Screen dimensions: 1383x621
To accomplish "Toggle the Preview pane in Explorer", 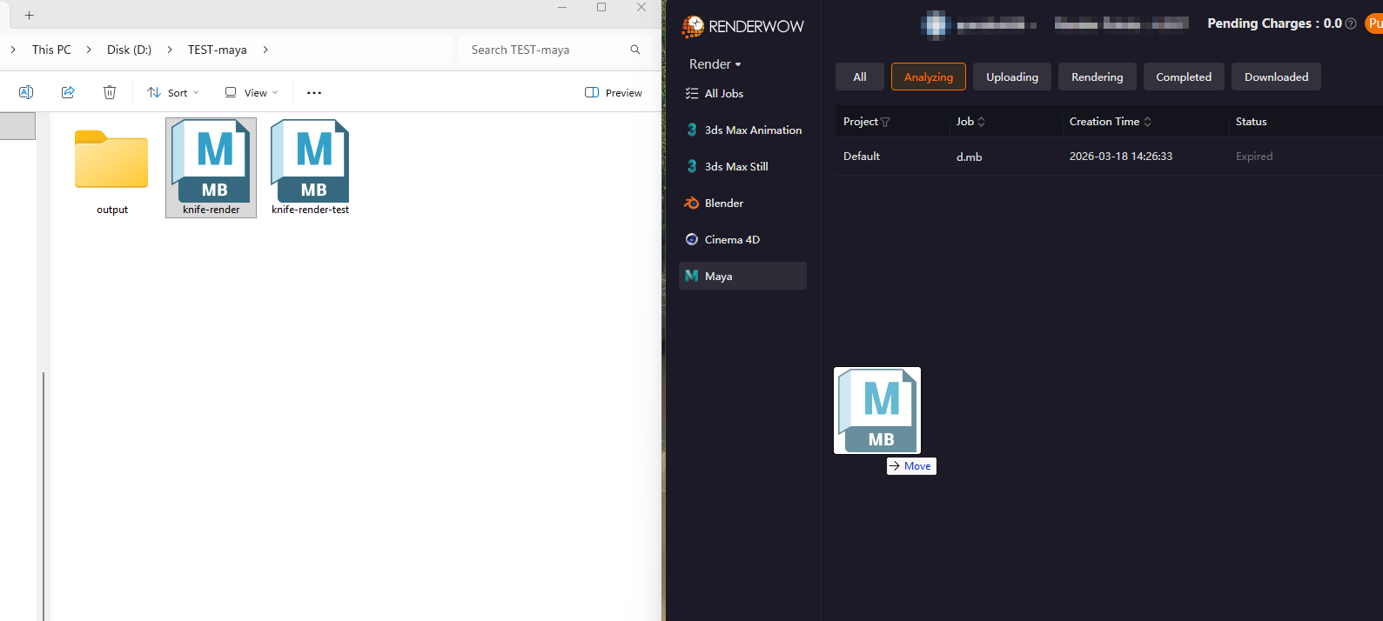I will 614,92.
